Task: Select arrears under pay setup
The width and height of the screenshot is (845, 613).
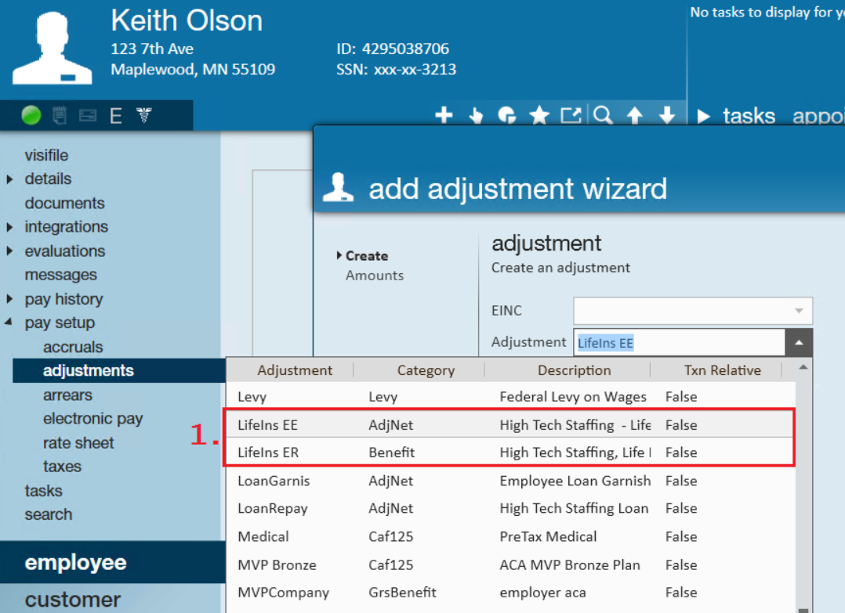Action: click(67, 395)
